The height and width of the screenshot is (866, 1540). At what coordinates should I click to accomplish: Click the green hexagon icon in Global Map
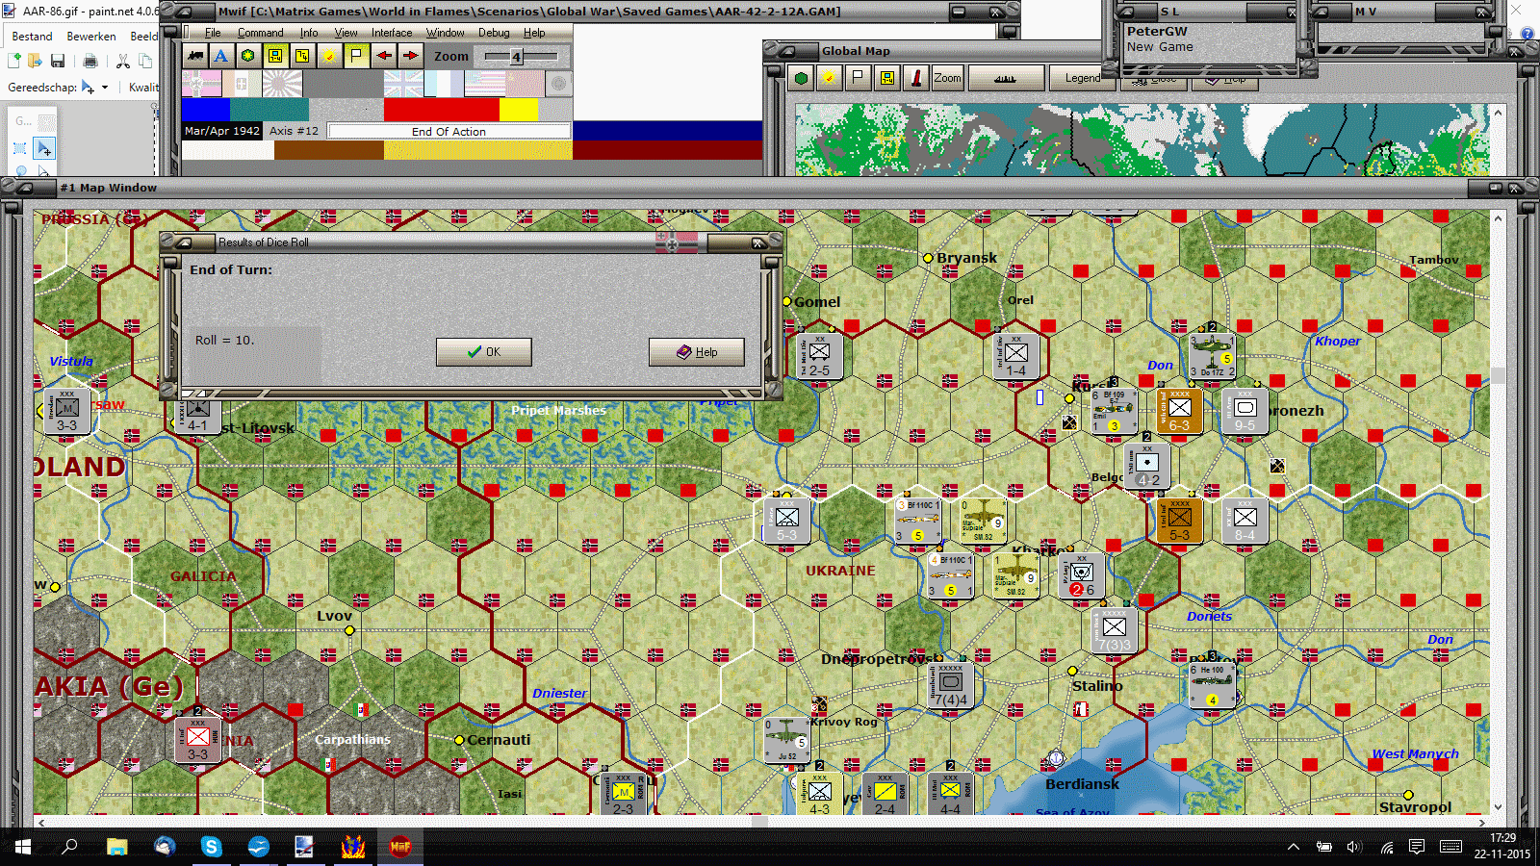point(801,79)
